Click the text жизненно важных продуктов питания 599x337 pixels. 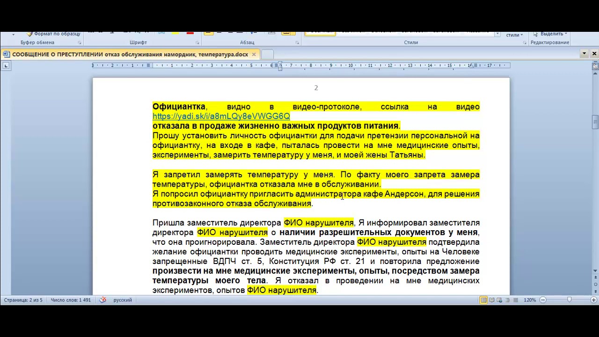318,126
